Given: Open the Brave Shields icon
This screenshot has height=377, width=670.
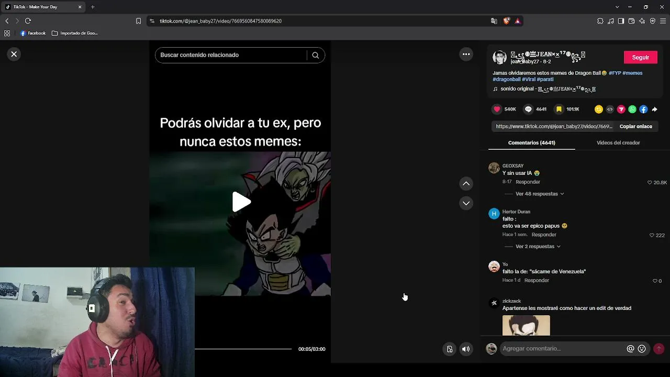Looking at the screenshot, I should 506,21.
